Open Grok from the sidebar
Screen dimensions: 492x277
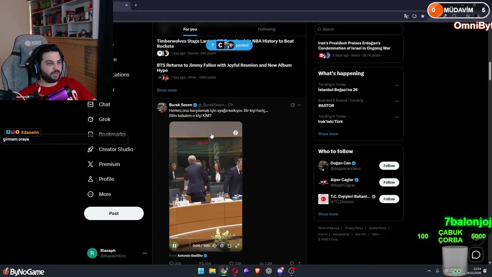(99, 119)
